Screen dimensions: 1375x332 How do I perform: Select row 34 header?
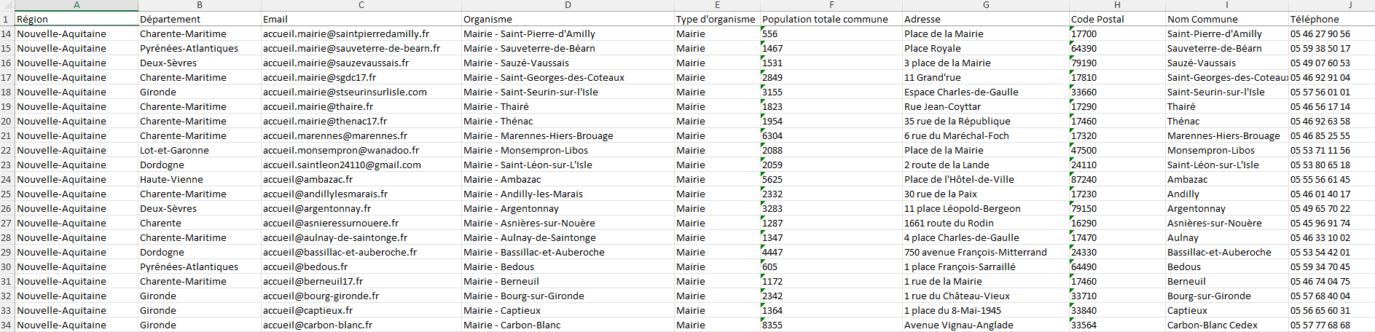point(7,325)
